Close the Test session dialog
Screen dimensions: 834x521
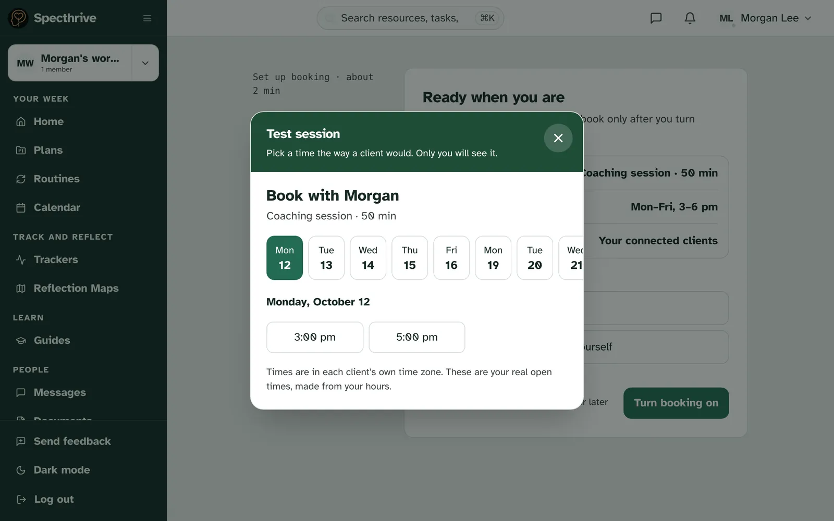click(558, 138)
